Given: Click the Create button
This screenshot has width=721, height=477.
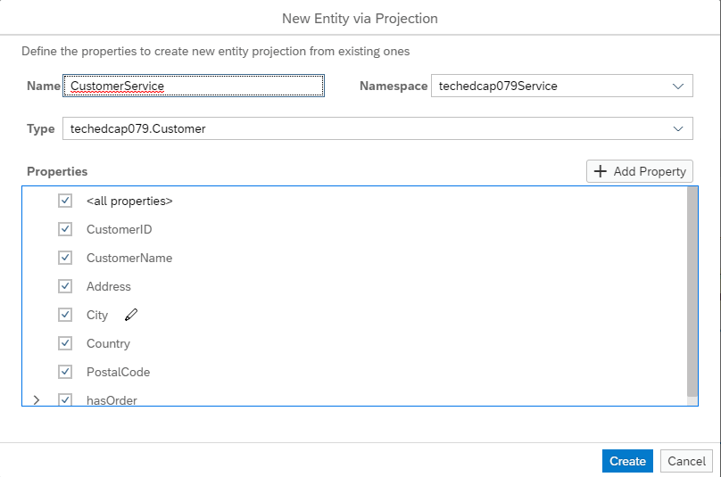Looking at the screenshot, I should pyautogui.click(x=627, y=461).
